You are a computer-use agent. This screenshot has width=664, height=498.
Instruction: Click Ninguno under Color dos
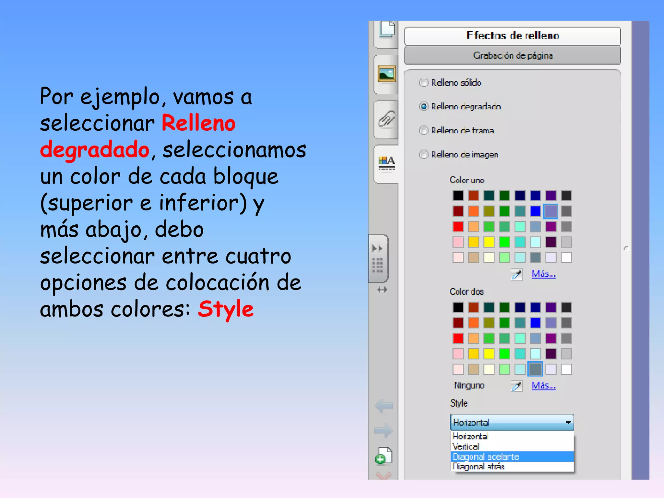[x=469, y=385]
